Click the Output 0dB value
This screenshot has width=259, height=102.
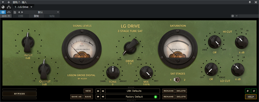(x=45, y=84)
